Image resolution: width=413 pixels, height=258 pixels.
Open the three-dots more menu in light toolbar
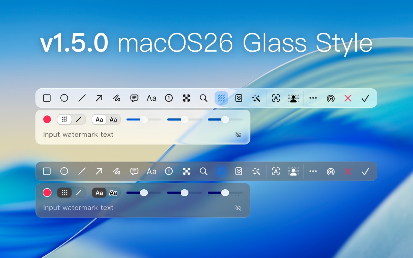(x=313, y=98)
